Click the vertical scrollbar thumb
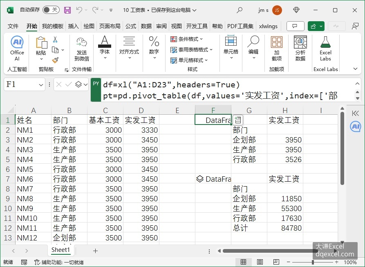The image size is (365, 267). click(342, 148)
